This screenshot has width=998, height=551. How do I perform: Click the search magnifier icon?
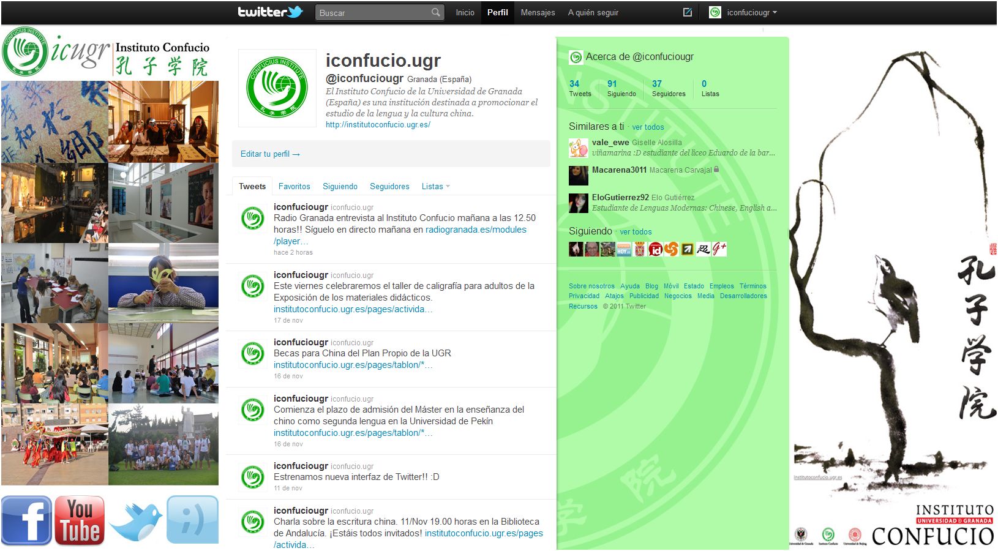[435, 12]
